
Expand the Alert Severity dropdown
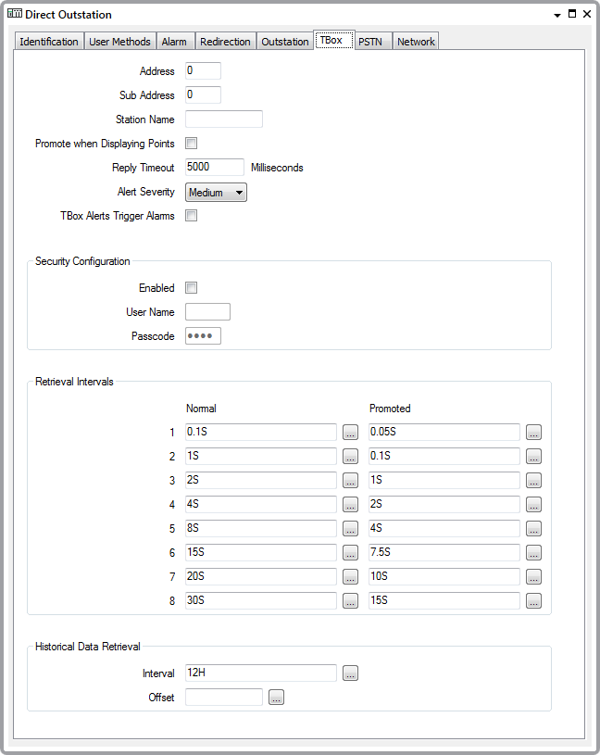[216, 193]
